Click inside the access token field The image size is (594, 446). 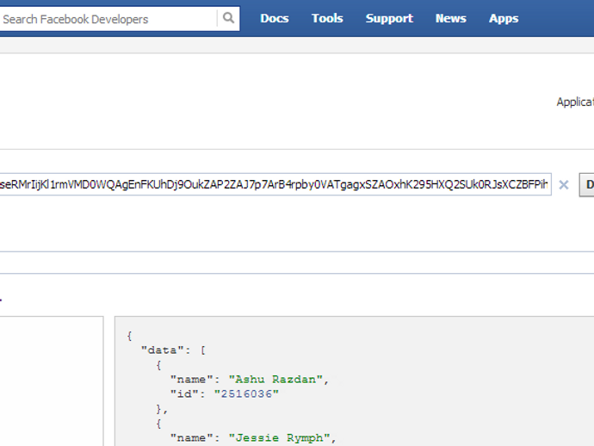(x=275, y=184)
